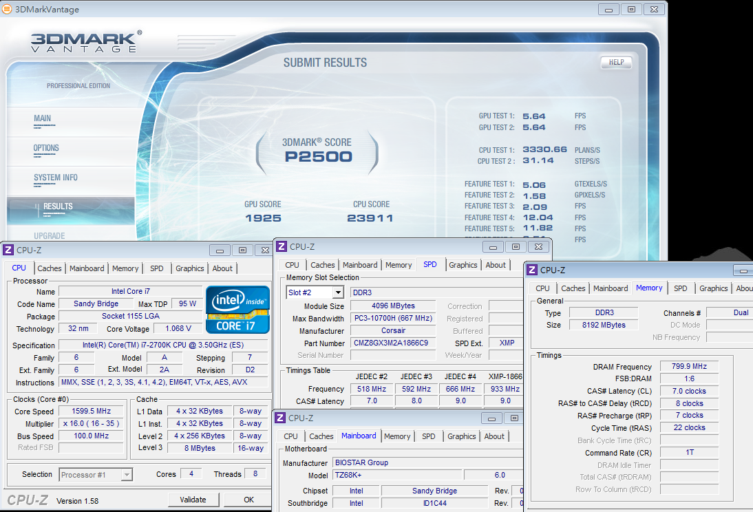
Task: Switch to CPU tab in CPU-Z Mainboard window
Action: (290, 436)
